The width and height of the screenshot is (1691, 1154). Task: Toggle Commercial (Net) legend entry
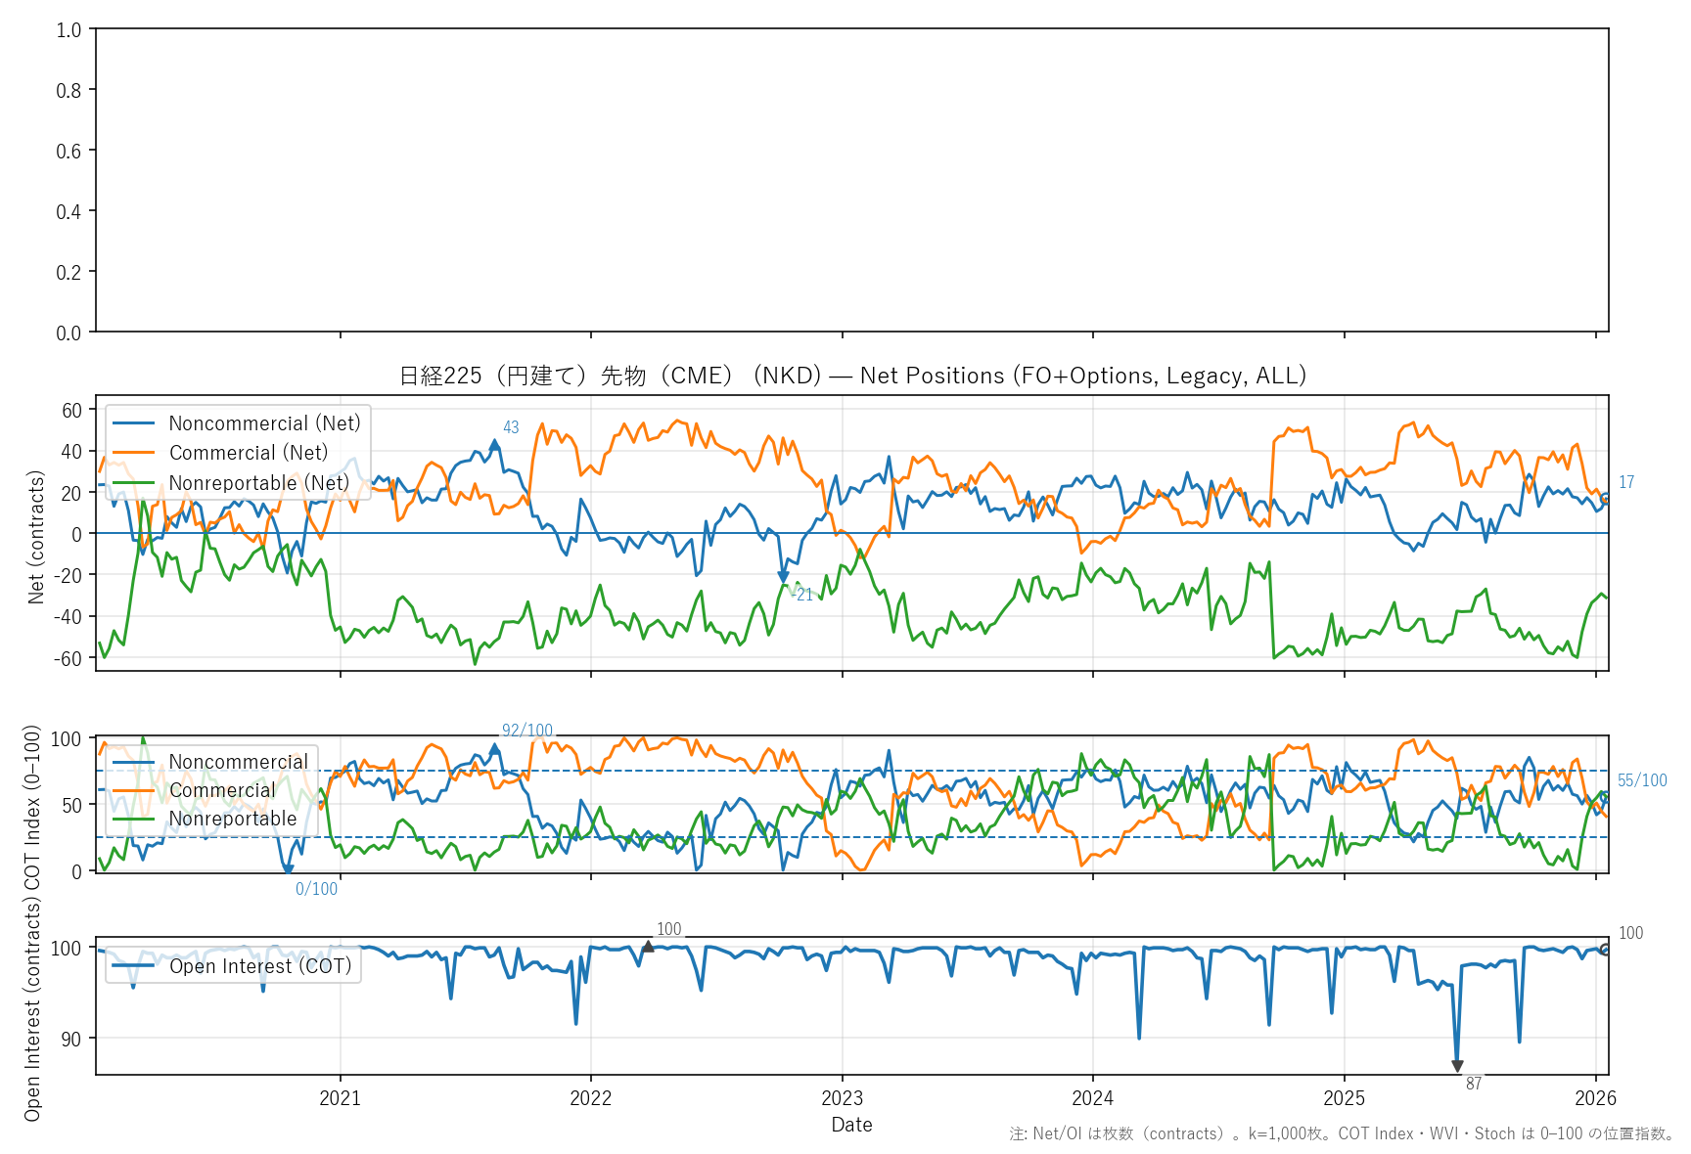point(249,453)
